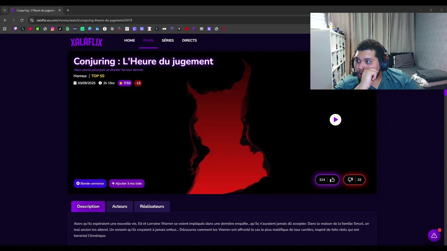Open the Instagram bookmark icon
Screen dimensions: 447x251
[52, 29]
